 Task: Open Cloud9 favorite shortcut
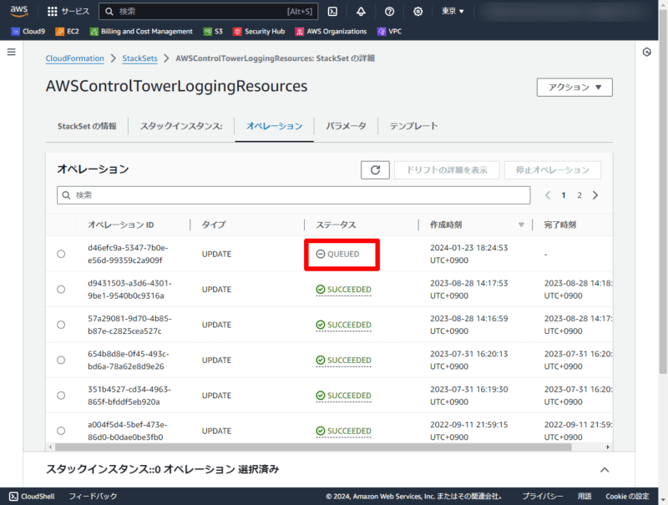click(28, 32)
